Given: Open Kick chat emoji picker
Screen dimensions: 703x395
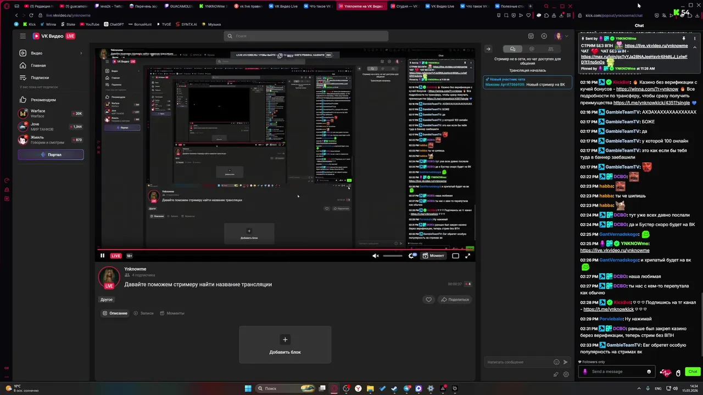Looking at the screenshot, I should click(x=649, y=371).
